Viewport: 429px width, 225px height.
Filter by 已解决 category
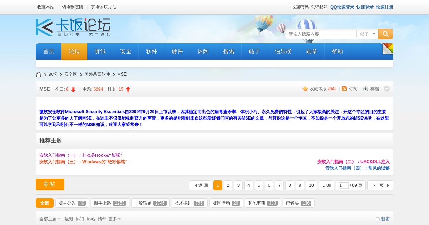pos(299,203)
